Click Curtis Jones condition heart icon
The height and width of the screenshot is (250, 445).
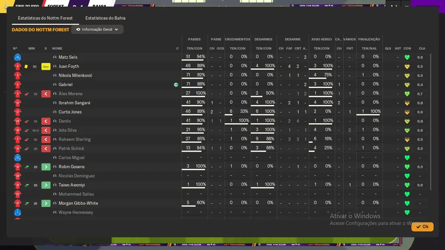click(x=407, y=112)
